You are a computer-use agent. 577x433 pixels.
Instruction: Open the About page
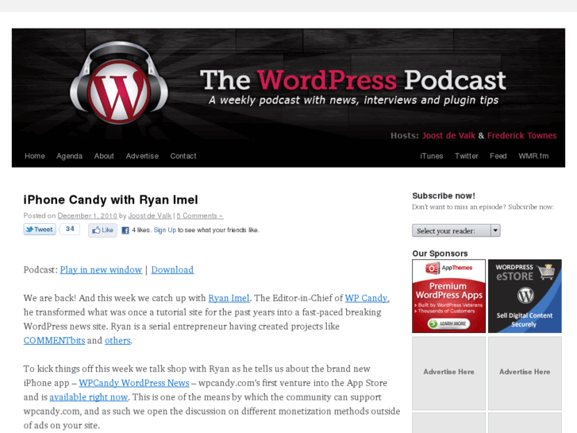(x=104, y=156)
